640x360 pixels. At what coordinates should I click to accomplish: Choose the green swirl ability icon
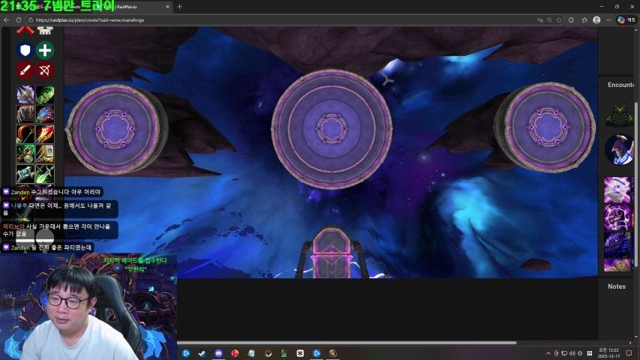pyautogui.click(x=45, y=94)
